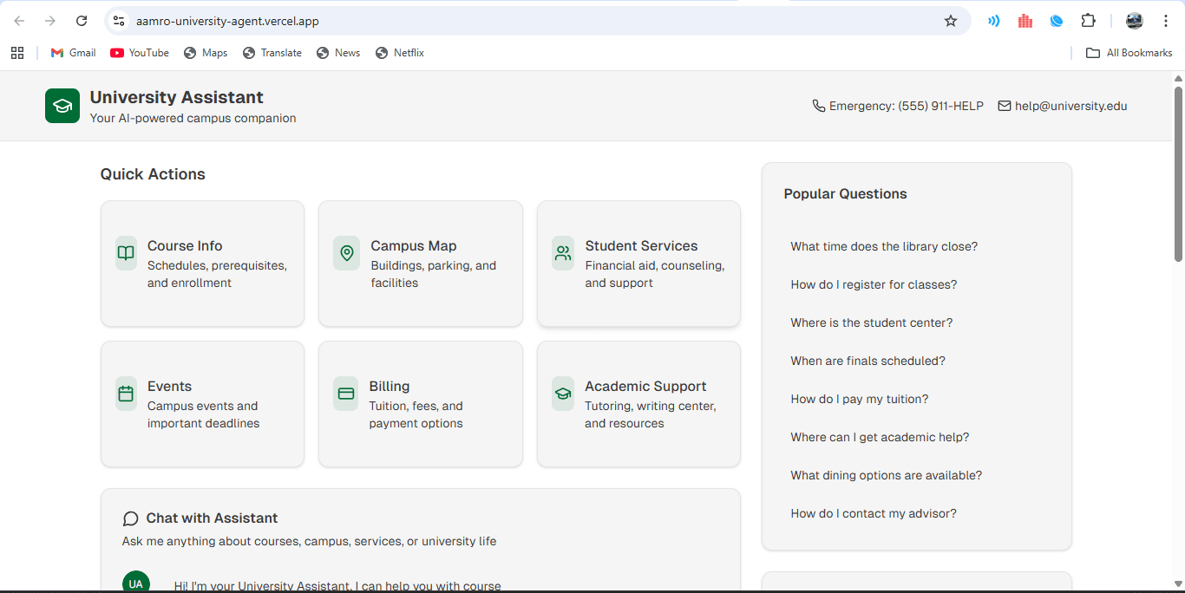Open the Chrome extensions puzzle icon

1088,21
